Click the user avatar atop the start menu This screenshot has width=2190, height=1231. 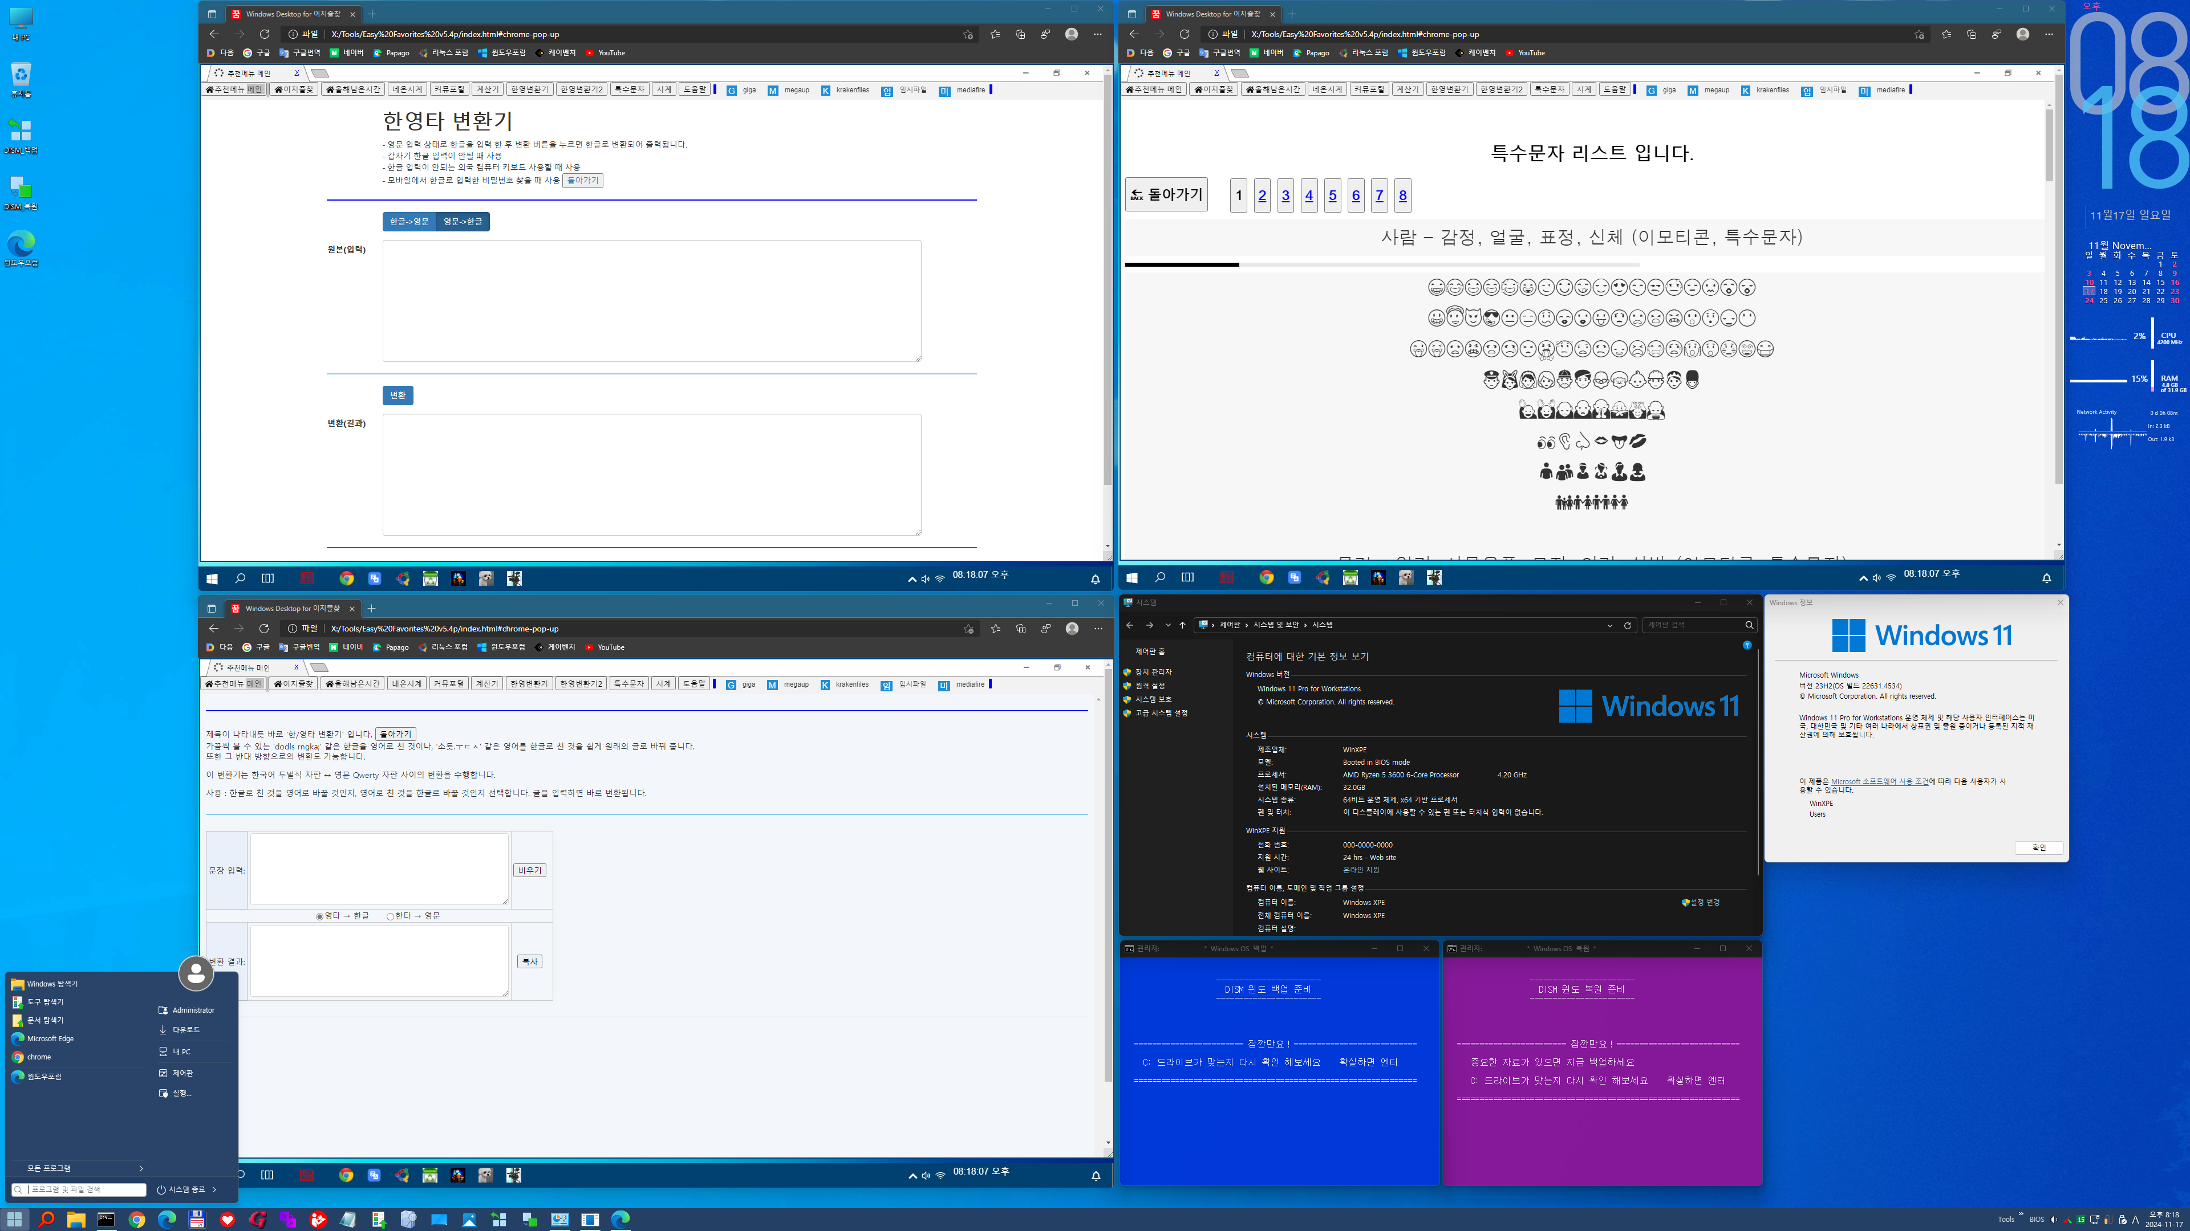(196, 973)
